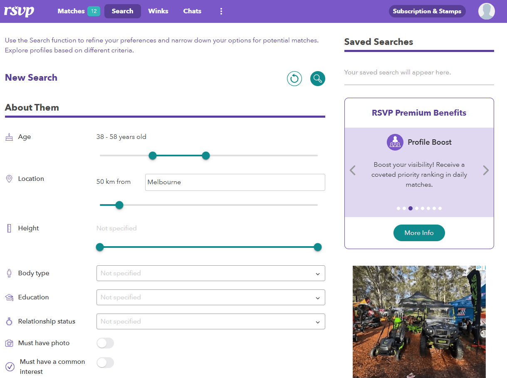Turn on Must have a common interest
507x378 pixels.
(x=105, y=363)
